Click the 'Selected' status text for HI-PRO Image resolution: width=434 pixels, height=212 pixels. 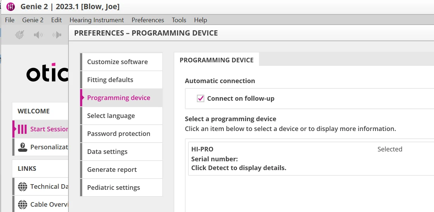[390, 149]
